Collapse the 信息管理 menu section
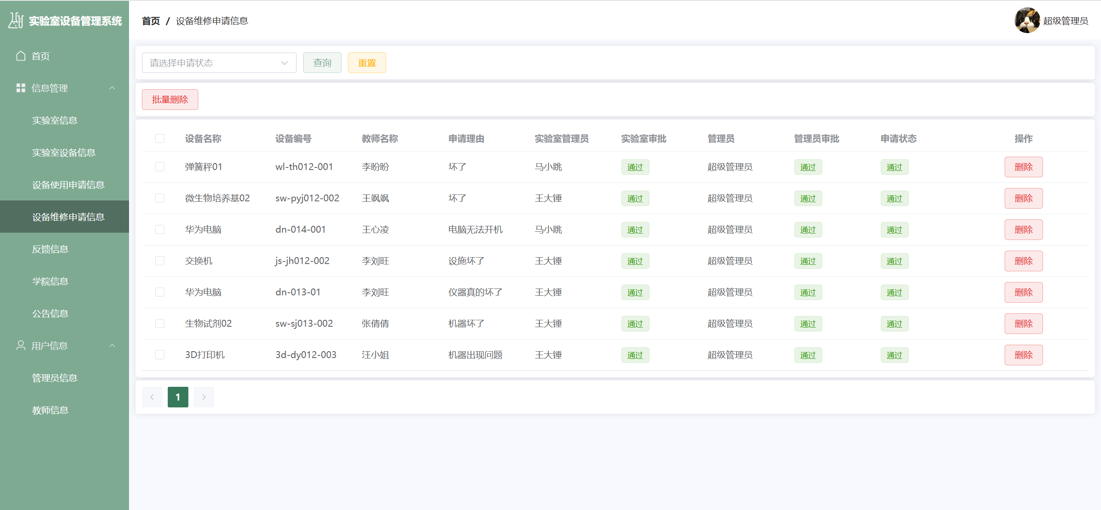 [112, 88]
